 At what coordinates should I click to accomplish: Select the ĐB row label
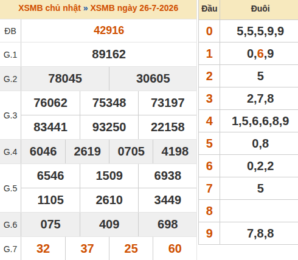point(10,31)
